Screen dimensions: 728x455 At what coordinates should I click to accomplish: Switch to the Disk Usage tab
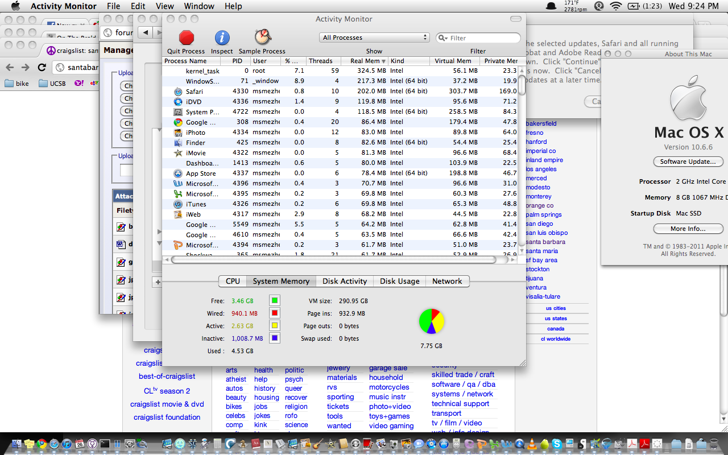[x=400, y=281]
